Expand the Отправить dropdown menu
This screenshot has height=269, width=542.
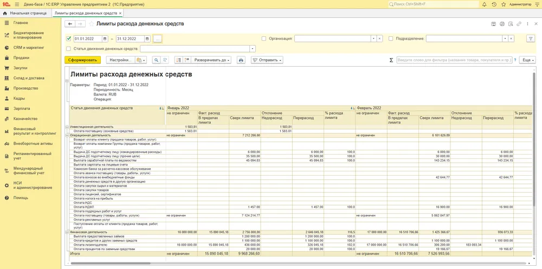tap(267, 60)
